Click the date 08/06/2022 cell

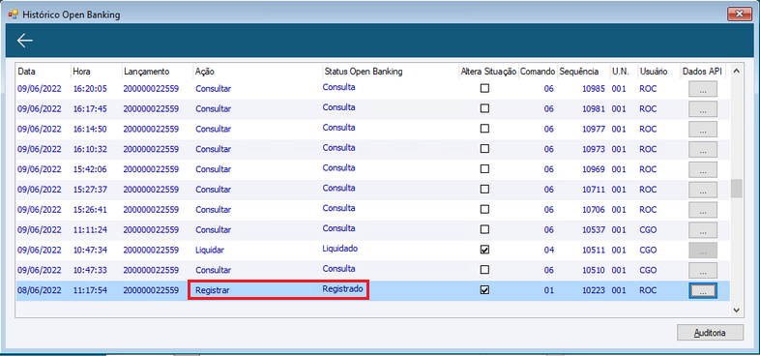click(x=40, y=290)
